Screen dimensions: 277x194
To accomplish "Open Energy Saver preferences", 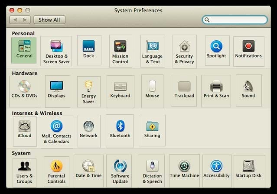I will (x=89, y=92).
